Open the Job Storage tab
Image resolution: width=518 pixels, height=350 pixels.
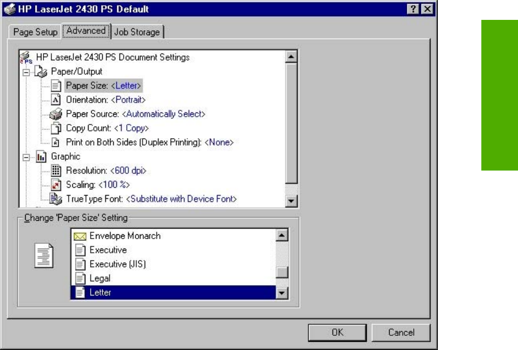(x=137, y=32)
